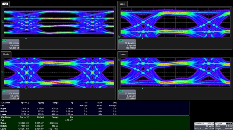Screen dimensions: 233x130
Task: Select the SDA Noise table header
Action: [5, 117]
